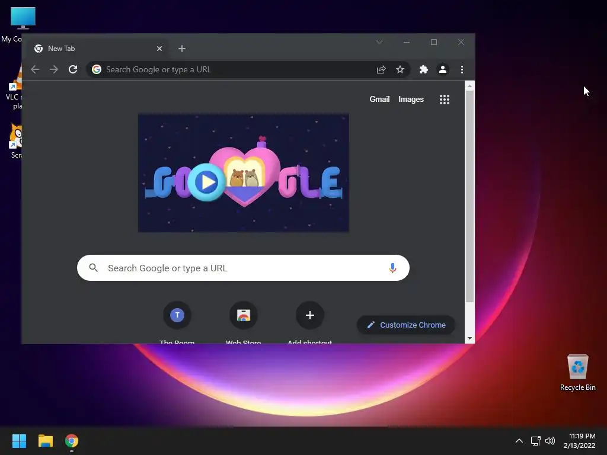
Task: Click the page scrollbar thumb
Action: (469, 197)
